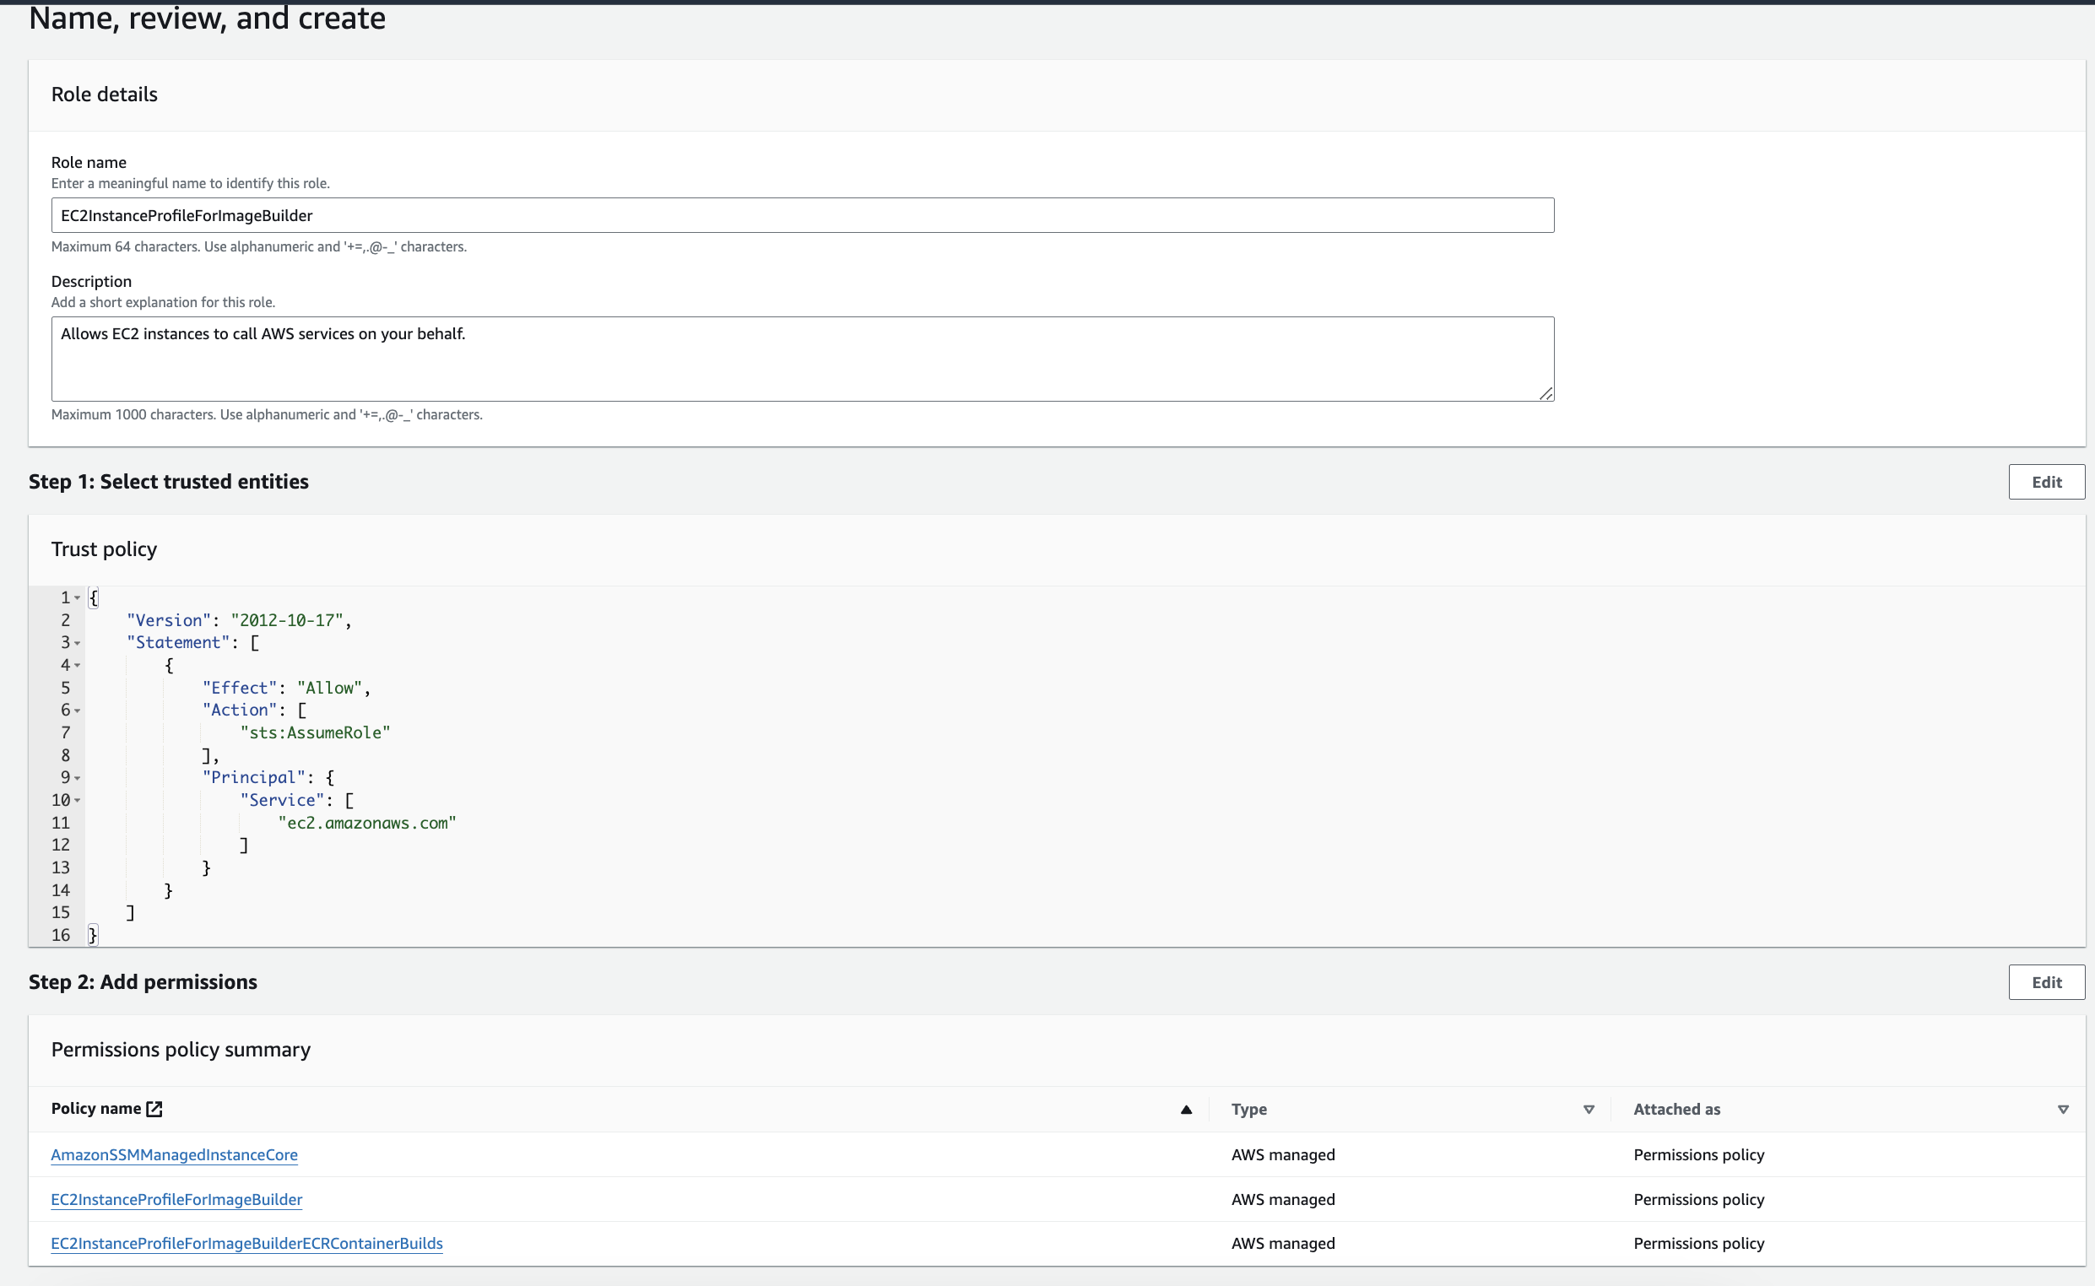Collapse code fold arrow on line 1
Viewport: 2095px width, 1286px height.
(78, 598)
